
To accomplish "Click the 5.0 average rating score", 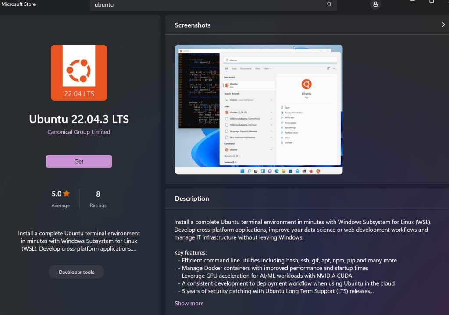I will (57, 194).
